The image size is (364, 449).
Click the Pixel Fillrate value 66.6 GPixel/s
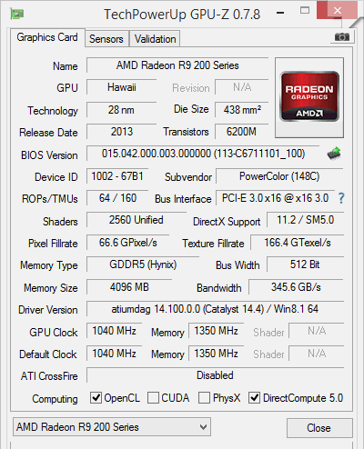[x=128, y=243]
